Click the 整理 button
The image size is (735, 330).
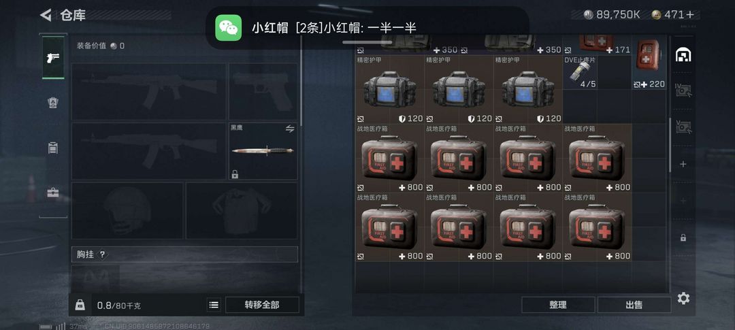point(558,305)
